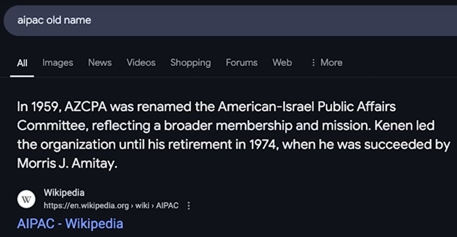Image resolution: width=457 pixels, height=237 pixels.
Task: Open the three-dot options for the Wikipedia result
Action: pyautogui.click(x=189, y=206)
